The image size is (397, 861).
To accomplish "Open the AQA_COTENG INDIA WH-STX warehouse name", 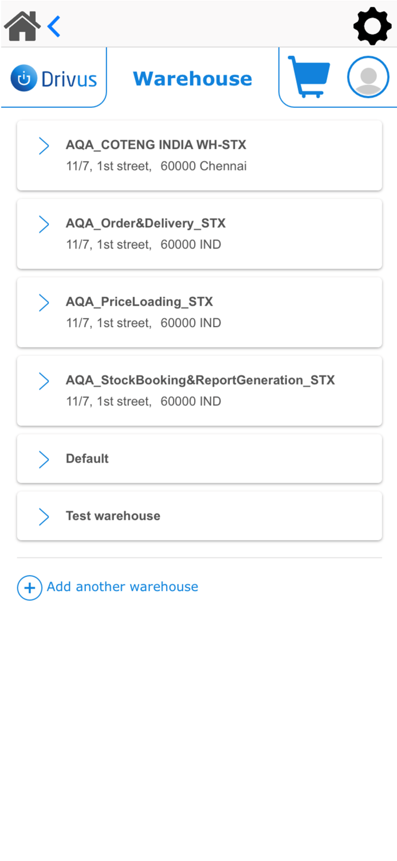I will click(x=156, y=145).
